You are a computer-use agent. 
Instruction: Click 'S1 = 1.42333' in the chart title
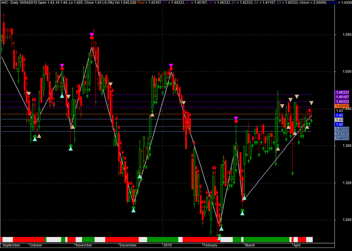tap(242, 3)
